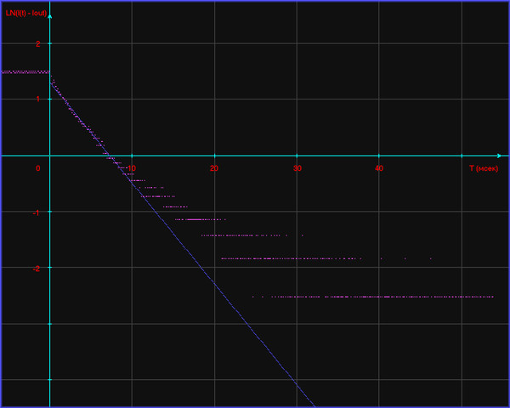Click the x-axis value '10'

click(x=132, y=168)
